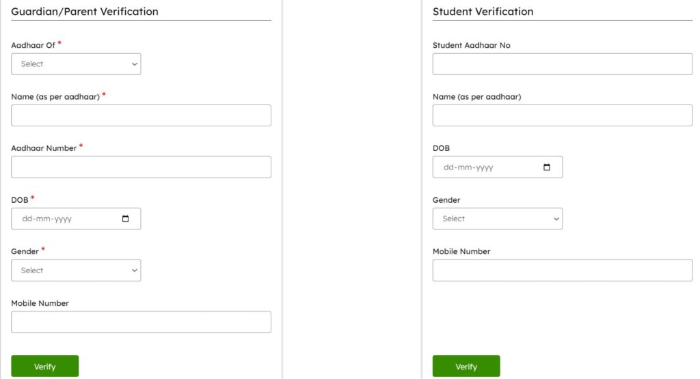The height and width of the screenshot is (379, 700).
Task: Select the student Mobile Number field
Action: point(562,270)
